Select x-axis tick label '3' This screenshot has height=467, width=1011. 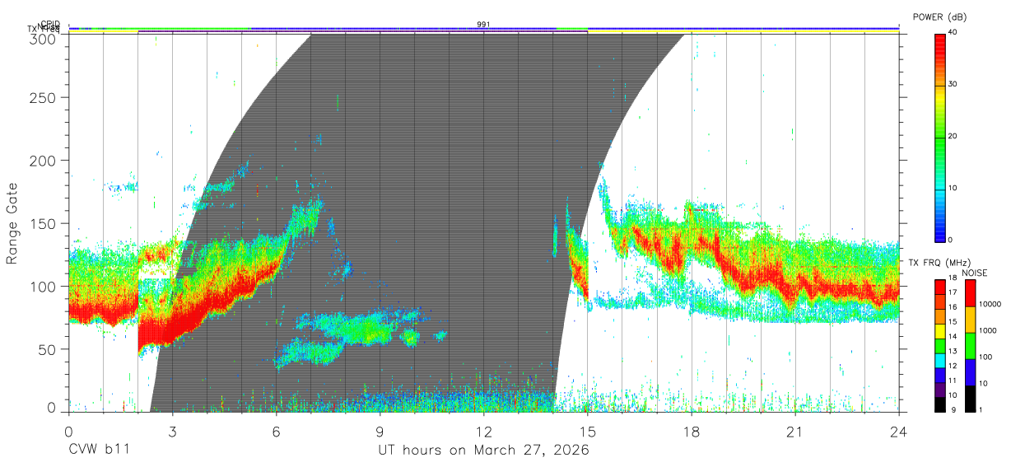coord(173,431)
